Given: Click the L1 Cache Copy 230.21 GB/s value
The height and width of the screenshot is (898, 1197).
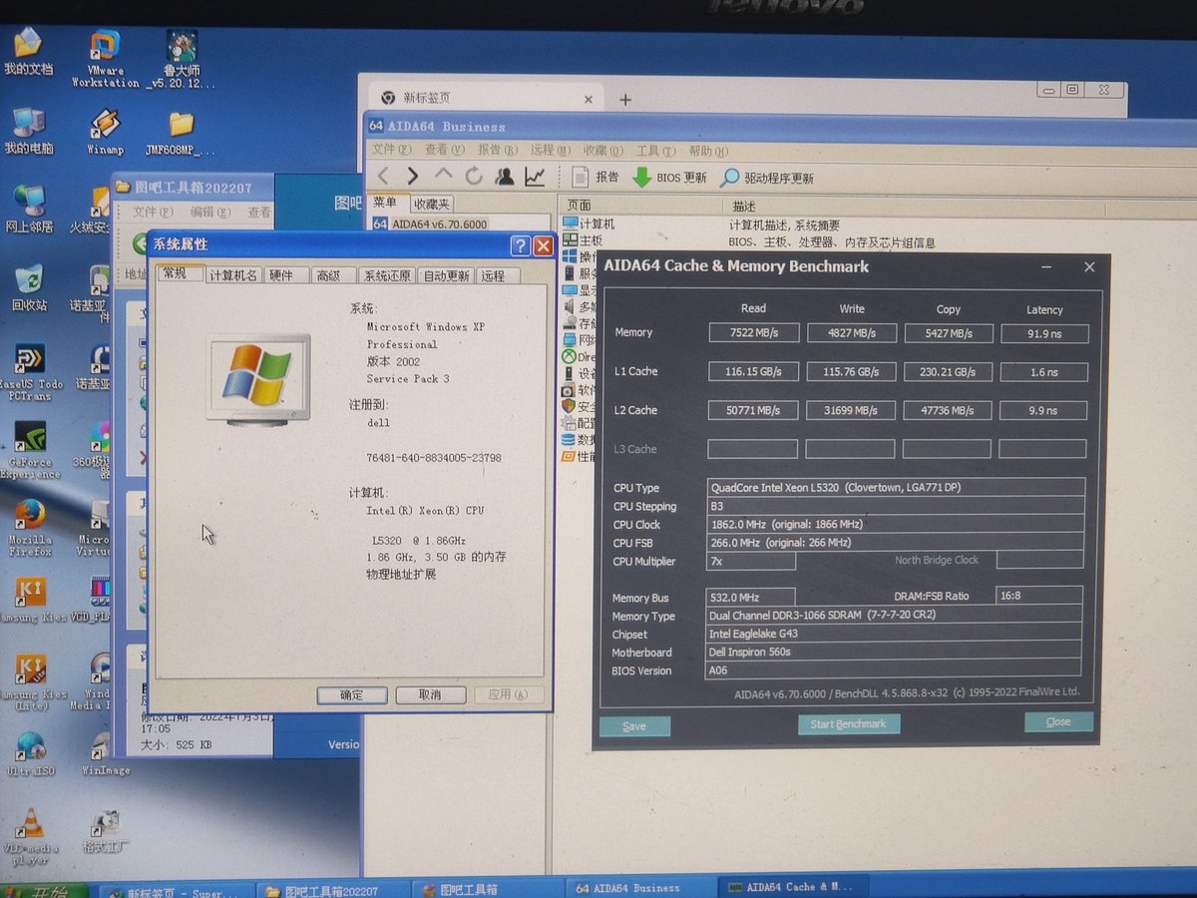Looking at the screenshot, I should click(948, 372).
